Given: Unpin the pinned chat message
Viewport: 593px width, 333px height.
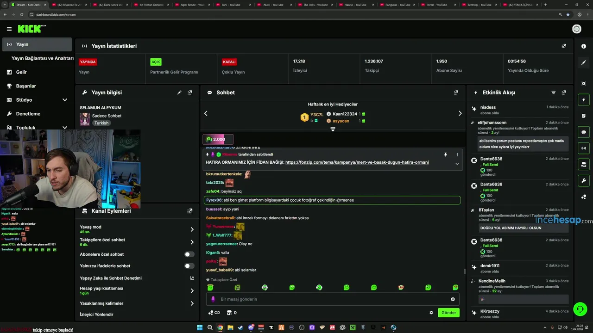Looking at the screenshot, I should click(445, 154).
